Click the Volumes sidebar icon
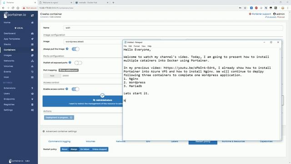 32,66
